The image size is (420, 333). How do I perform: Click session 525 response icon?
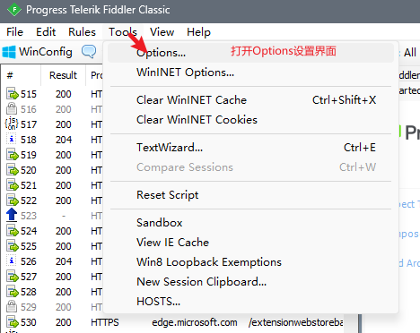(x=13, y=245)
